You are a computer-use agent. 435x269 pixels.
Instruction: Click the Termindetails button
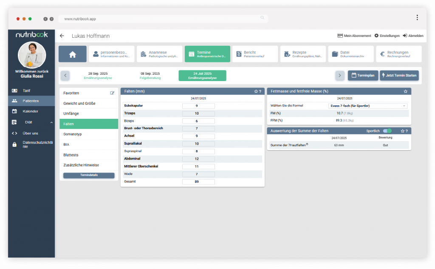(89, 175)
